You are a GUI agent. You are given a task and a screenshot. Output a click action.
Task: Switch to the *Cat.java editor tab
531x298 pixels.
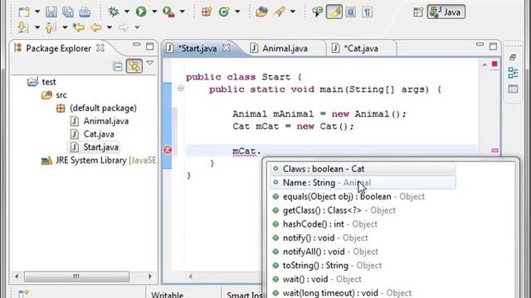point(361,48)
